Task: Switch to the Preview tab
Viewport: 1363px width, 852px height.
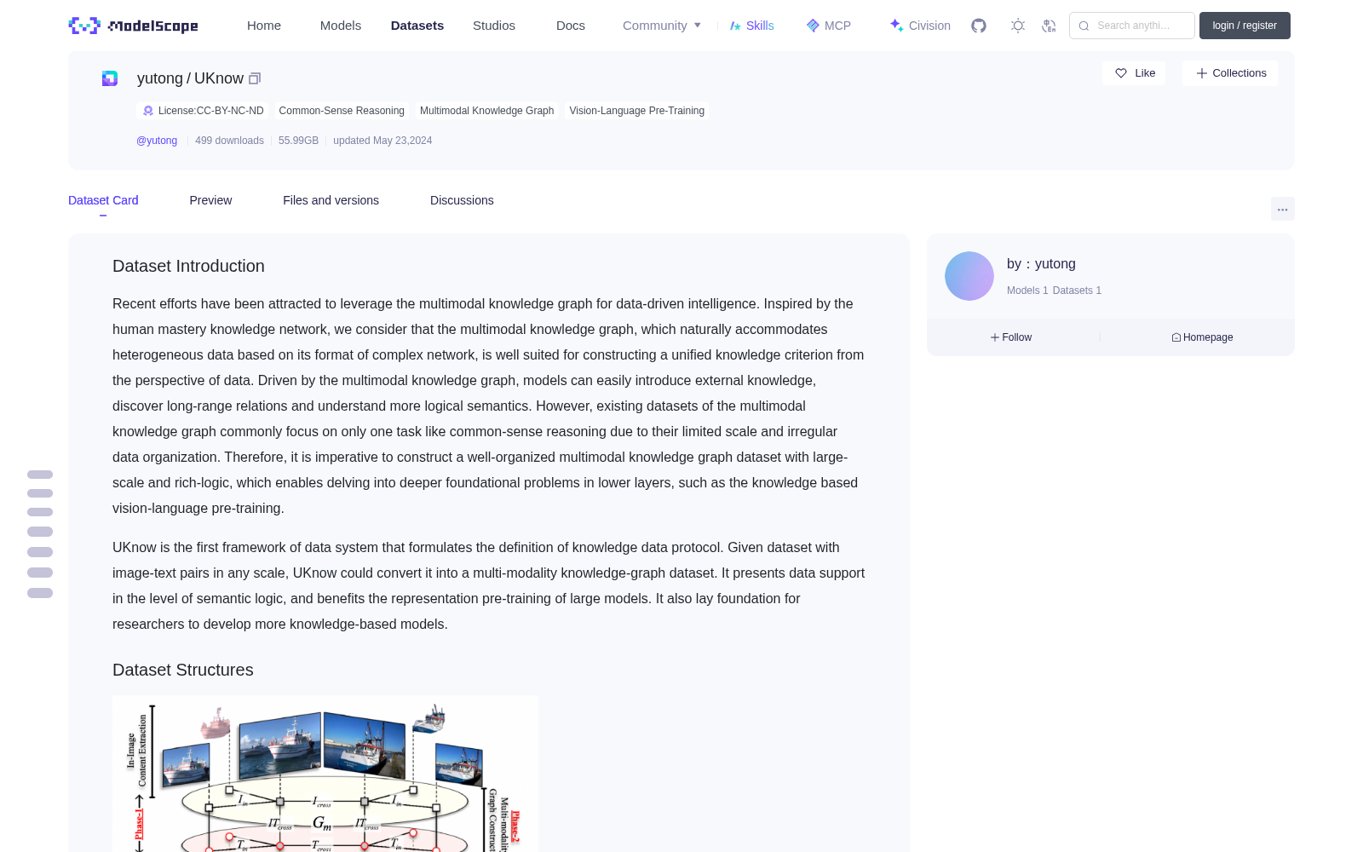Action: [210, 200]
